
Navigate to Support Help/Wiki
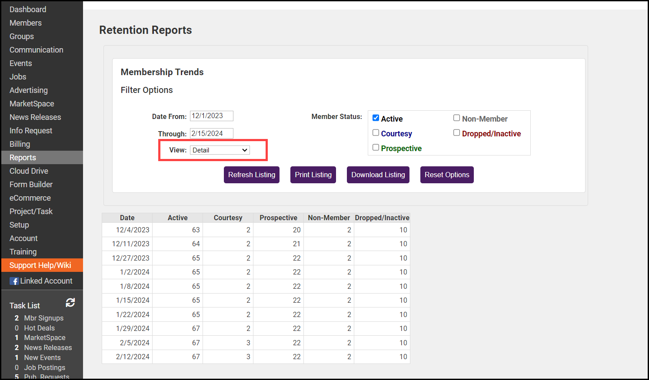[x=40, y=265]
